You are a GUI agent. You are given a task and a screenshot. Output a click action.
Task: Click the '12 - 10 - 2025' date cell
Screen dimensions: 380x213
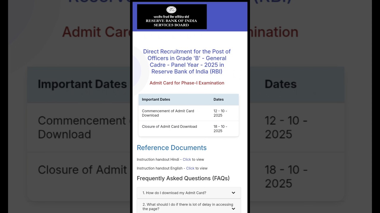tap(220, 113)
